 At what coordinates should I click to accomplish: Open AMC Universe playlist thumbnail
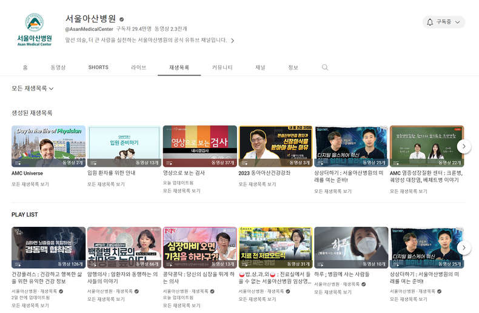click(49, 146)
